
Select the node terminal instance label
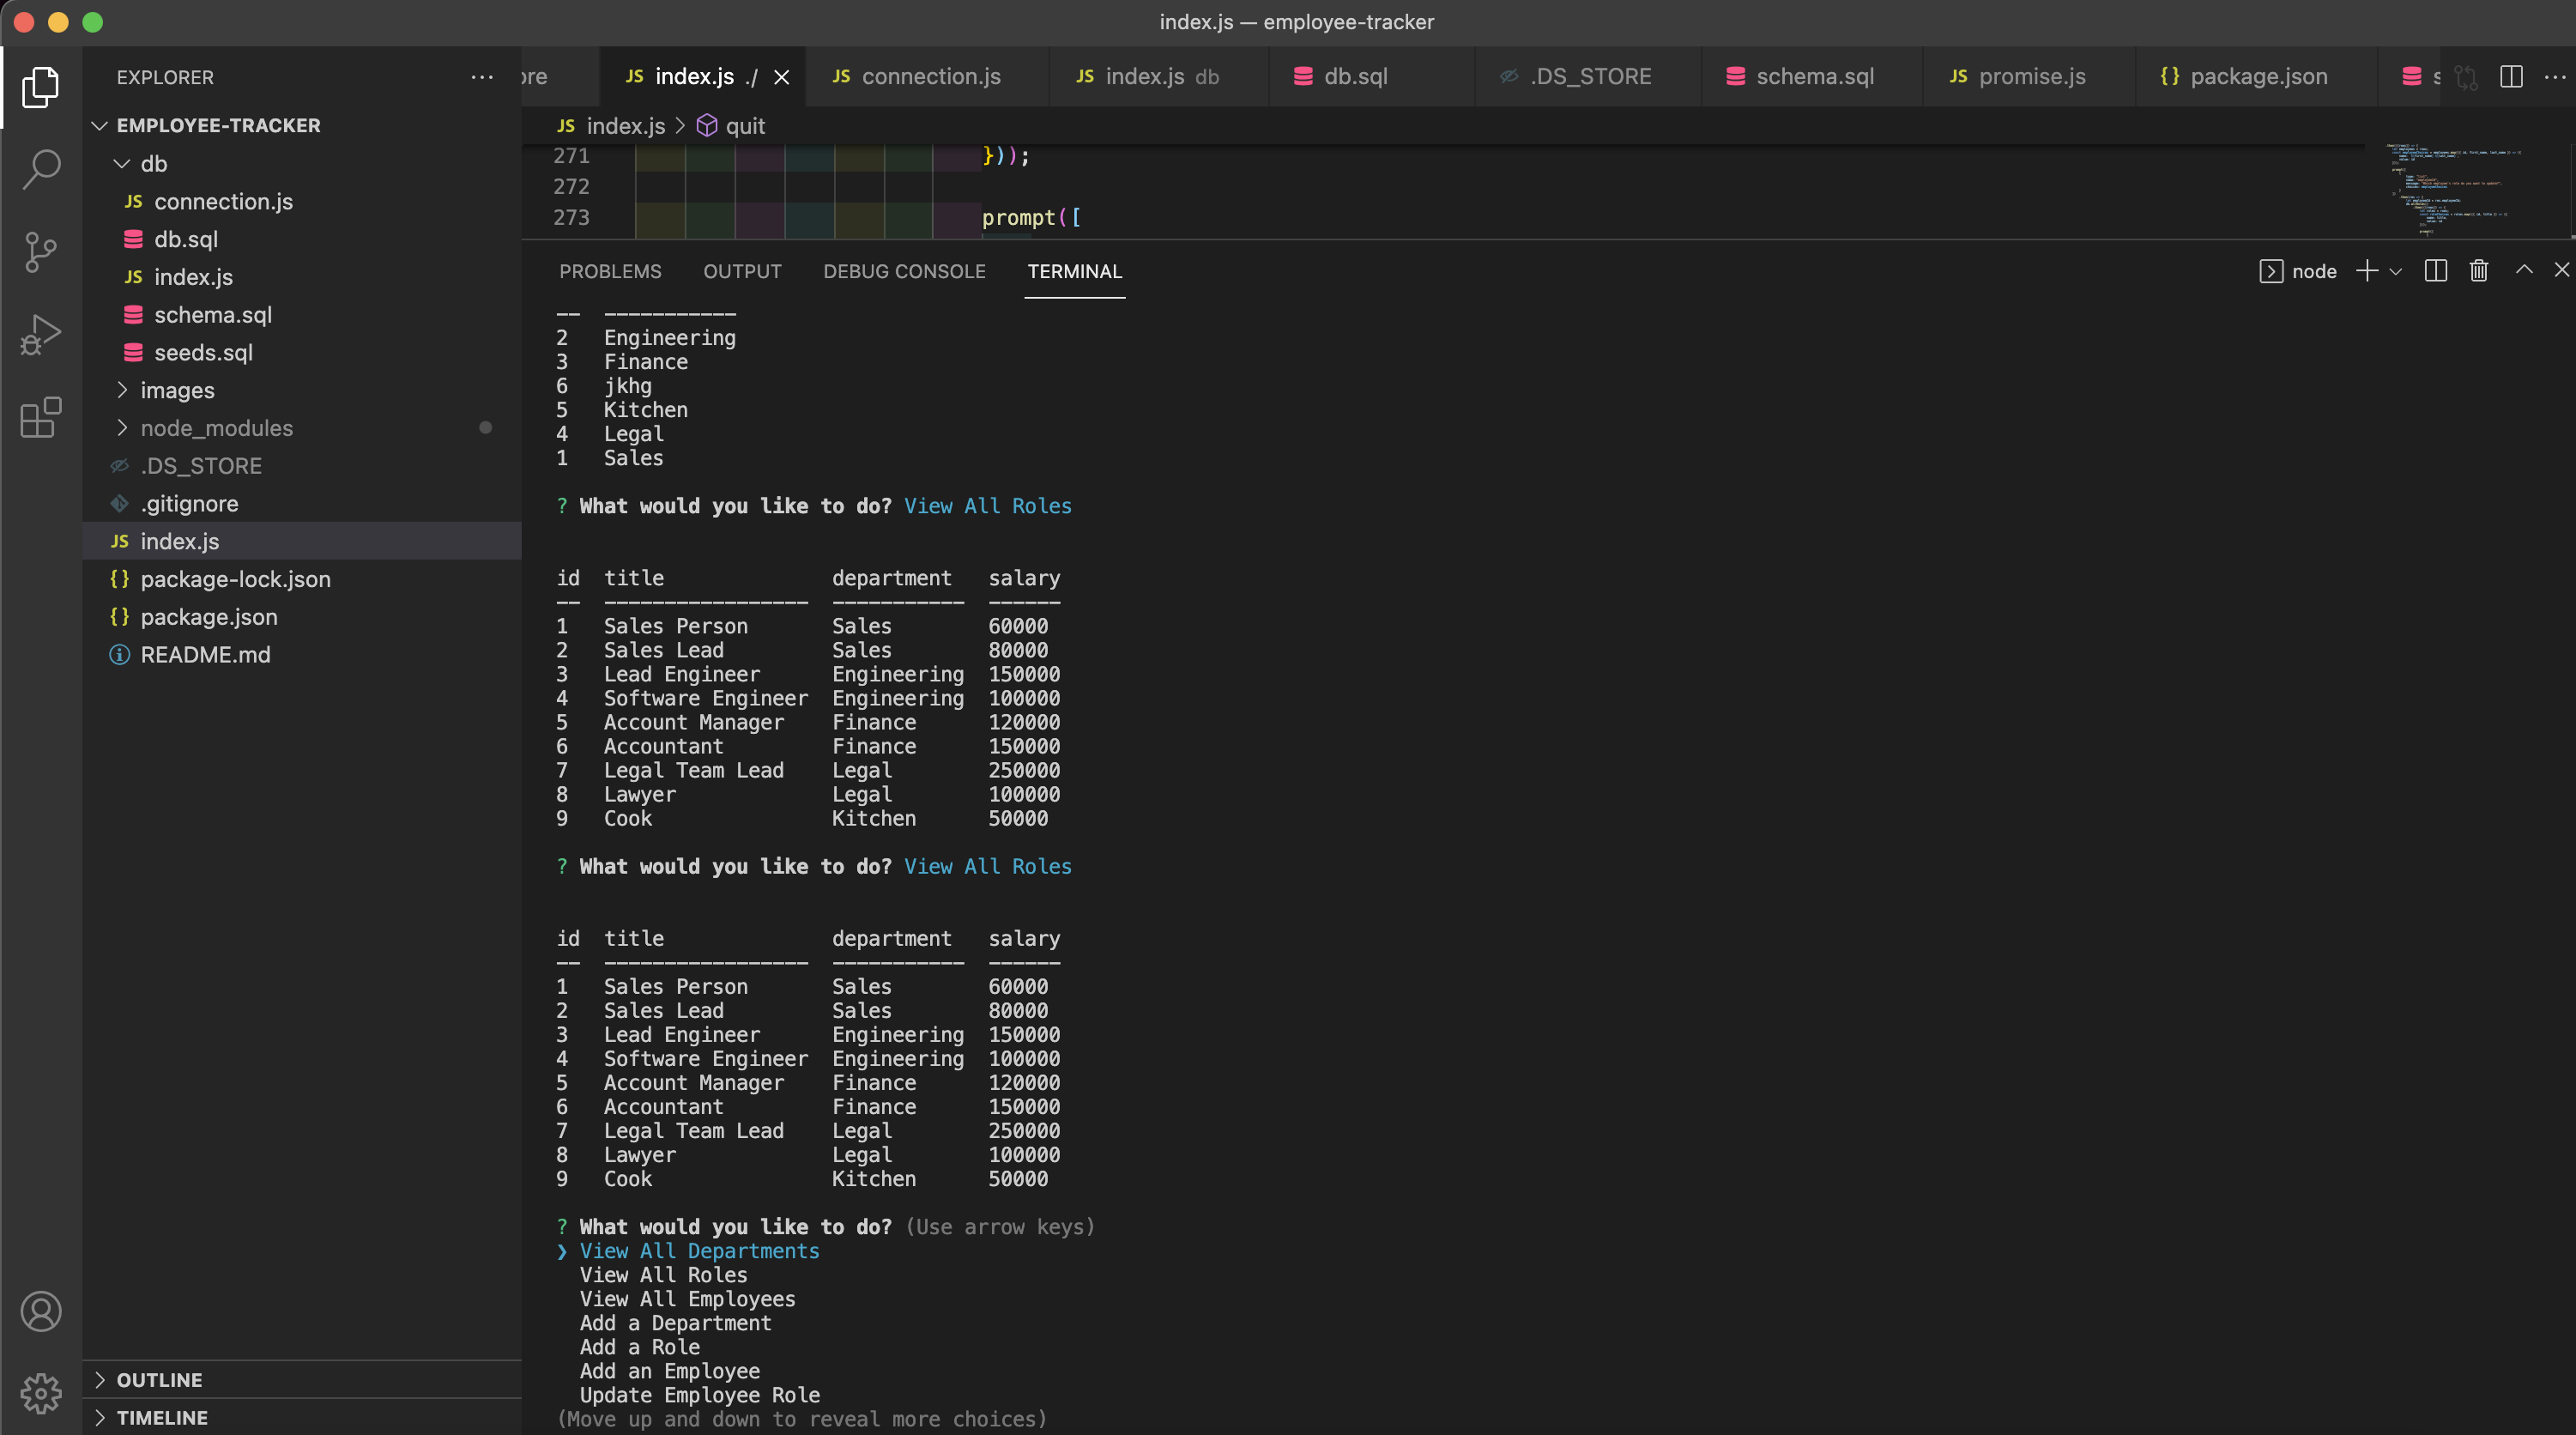2298,271
